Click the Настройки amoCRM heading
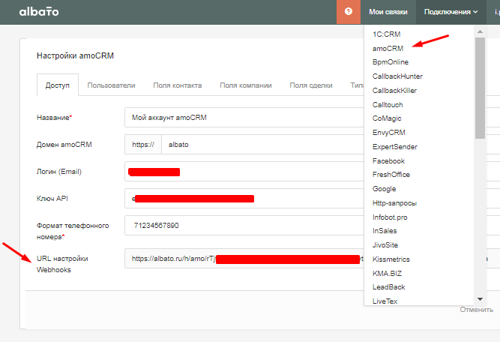Screen dimensions: 500x342 click(75, 55)
